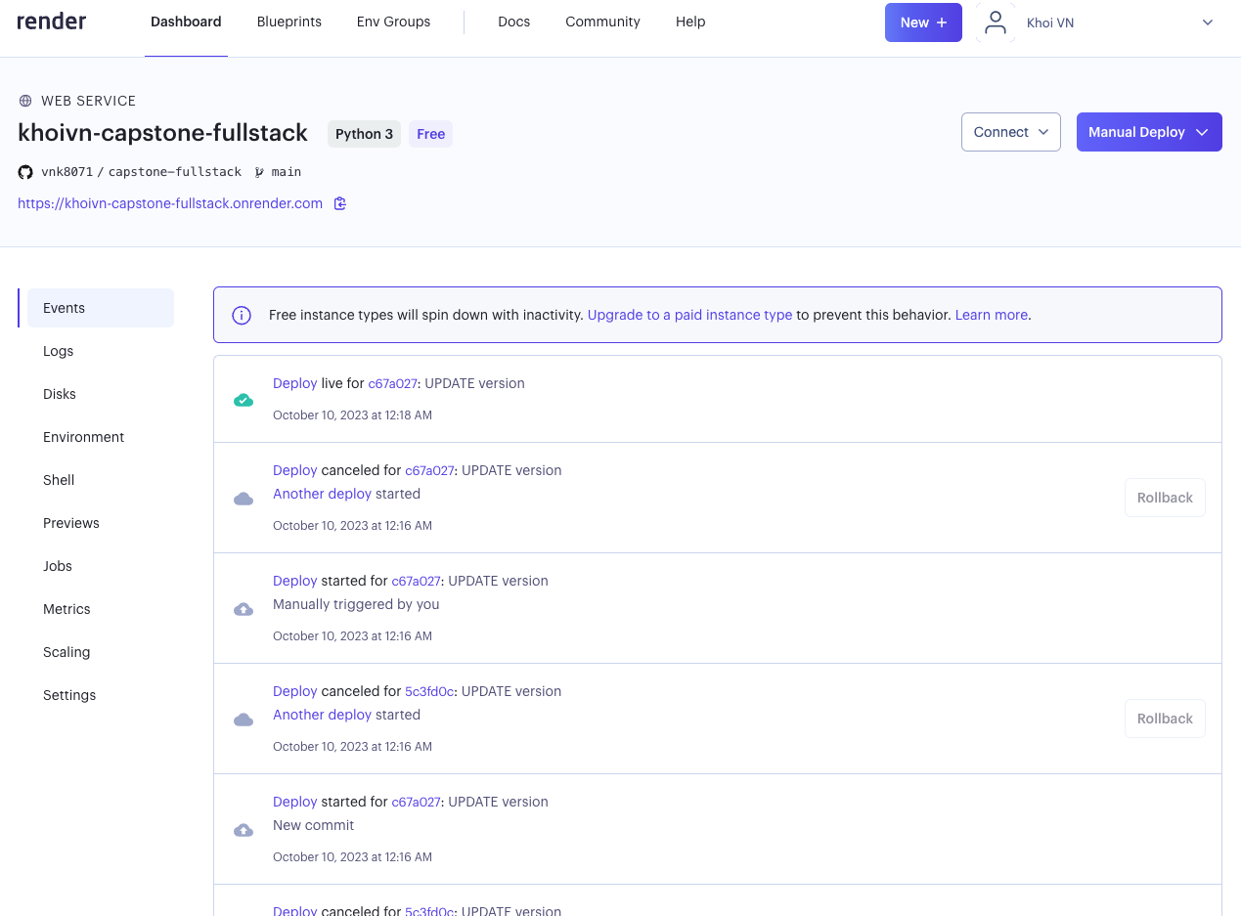Open commit c67a027 in the canceled deploy row
Viewport: 1241px width, 916px height.
429,470
